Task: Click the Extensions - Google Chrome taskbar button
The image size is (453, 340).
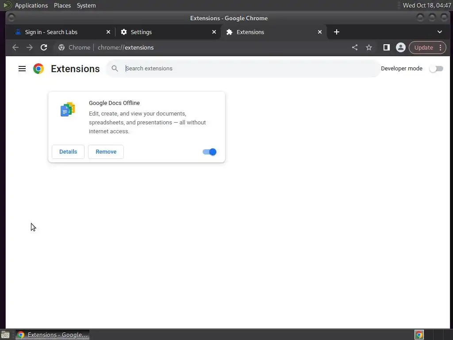Action: pyautogui.click(x=52, y=335)
